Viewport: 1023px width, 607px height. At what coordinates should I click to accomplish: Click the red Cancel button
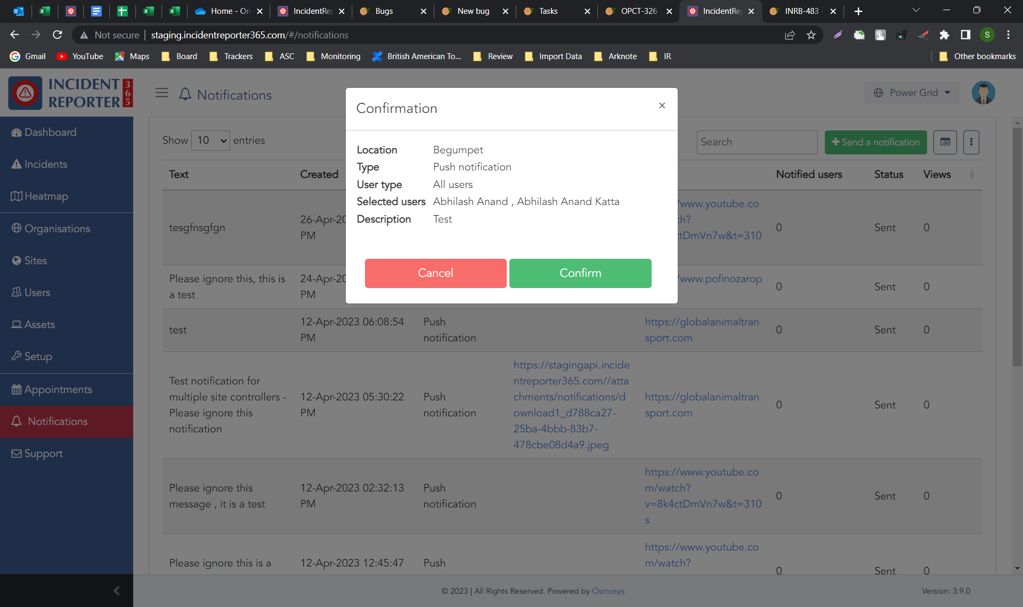pos(435,273)
